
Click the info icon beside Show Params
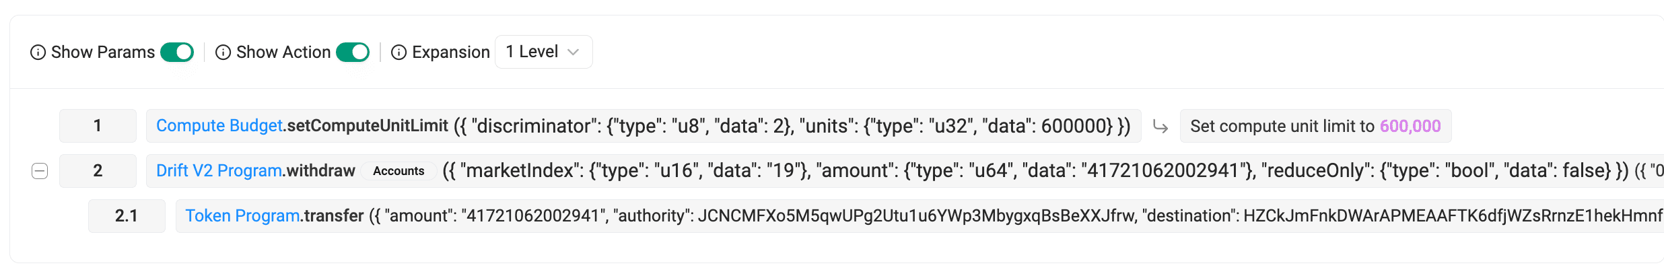[x=38, y=53]
